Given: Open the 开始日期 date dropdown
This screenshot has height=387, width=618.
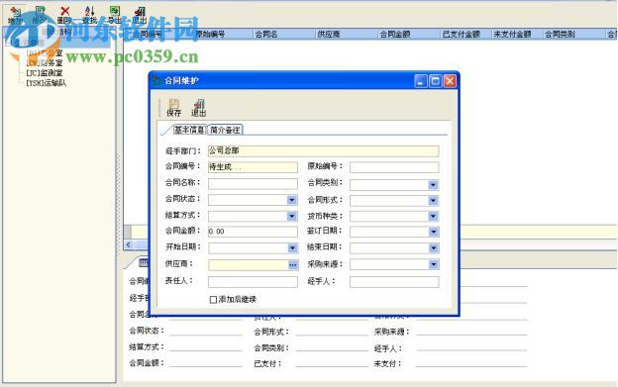Looking at the screenshot, I should pyautogui.click(x=292, y=247).
